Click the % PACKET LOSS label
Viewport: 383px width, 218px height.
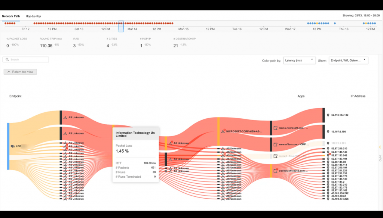pos(16,38)
